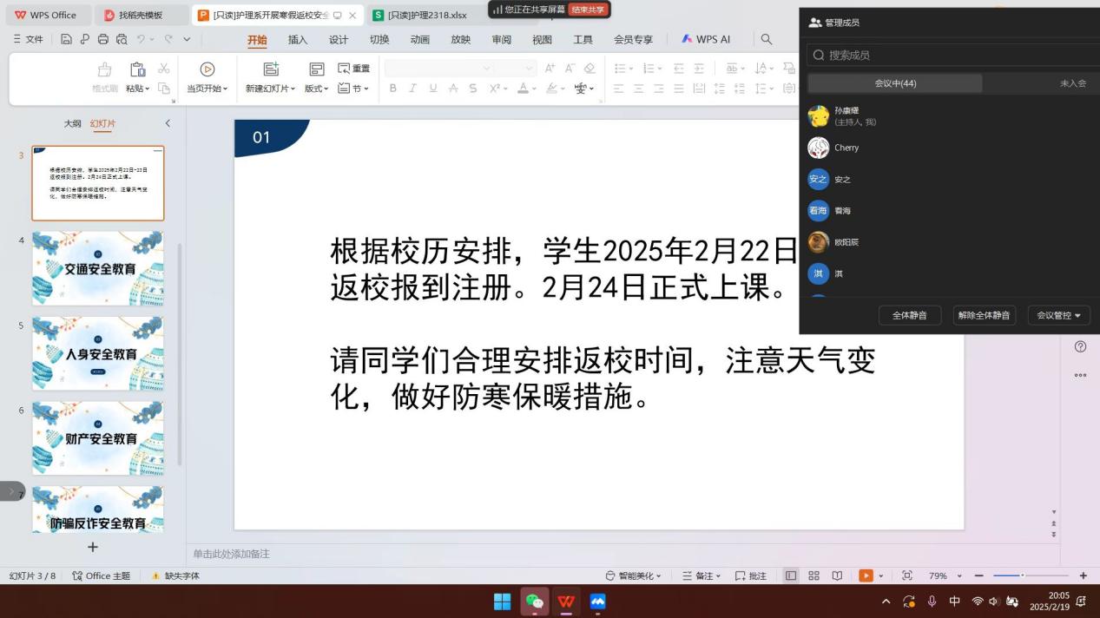This screenshot has width=1100, height=618.
Task: Click the Reset (重置) slide button
Action: coord(354,69)
